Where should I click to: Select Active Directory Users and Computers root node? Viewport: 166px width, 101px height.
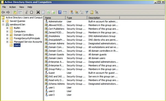(24, 18)
